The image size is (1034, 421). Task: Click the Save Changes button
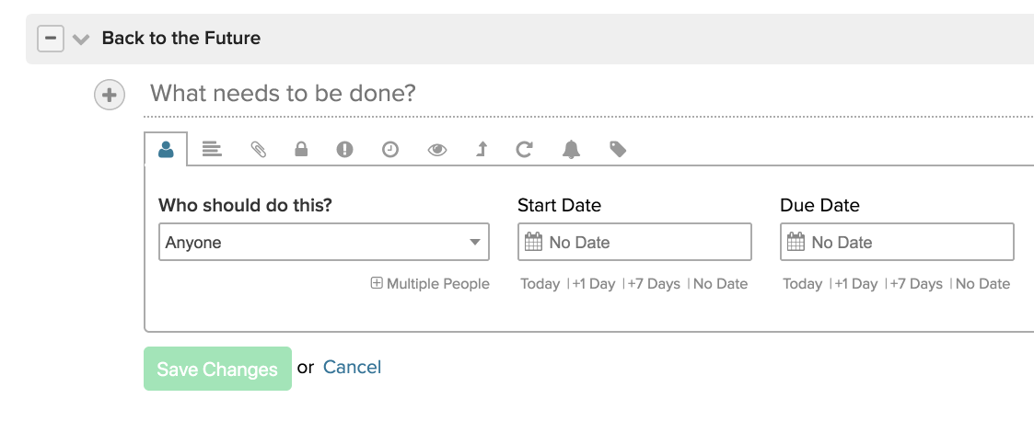(x=217, y=369)
